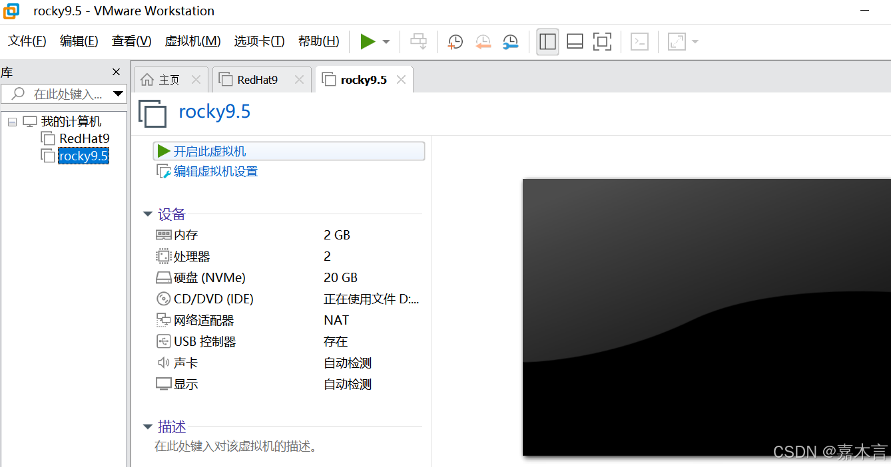Collapse the 设备 section
This screenshot has width=891, height=467.
[x=148, y=215]
